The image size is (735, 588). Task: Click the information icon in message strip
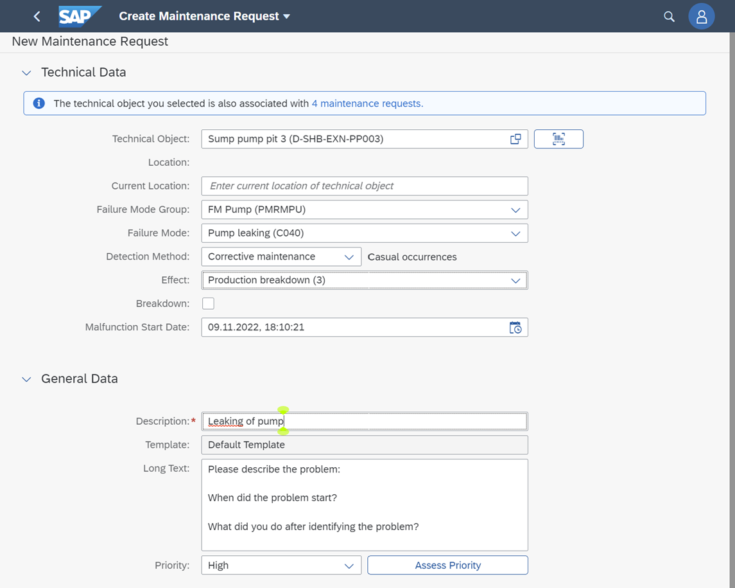[x=39, y=103]
